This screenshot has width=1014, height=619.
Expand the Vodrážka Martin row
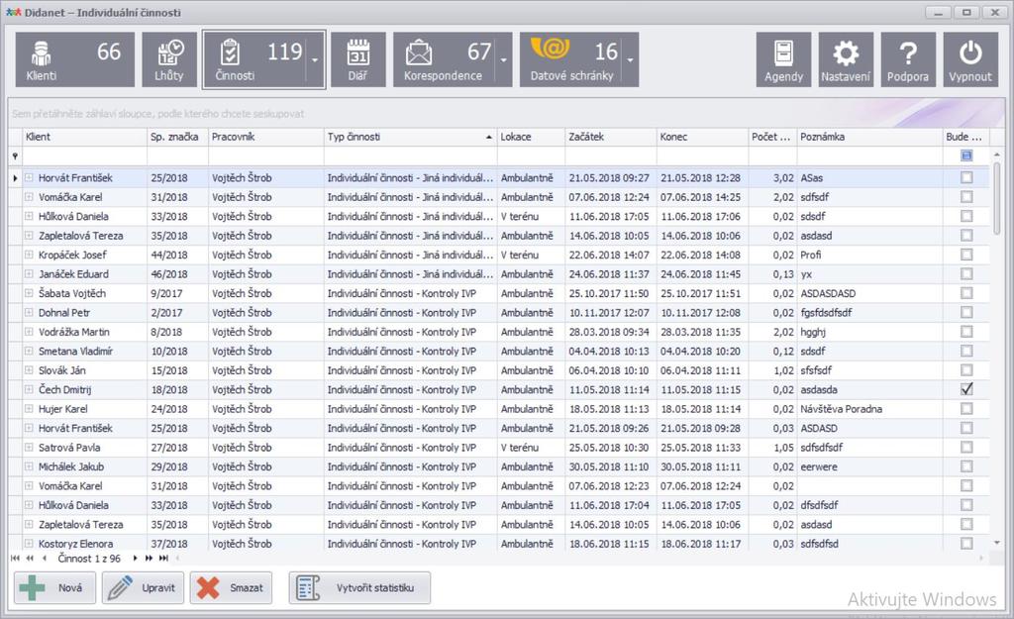tap(29, 332)
